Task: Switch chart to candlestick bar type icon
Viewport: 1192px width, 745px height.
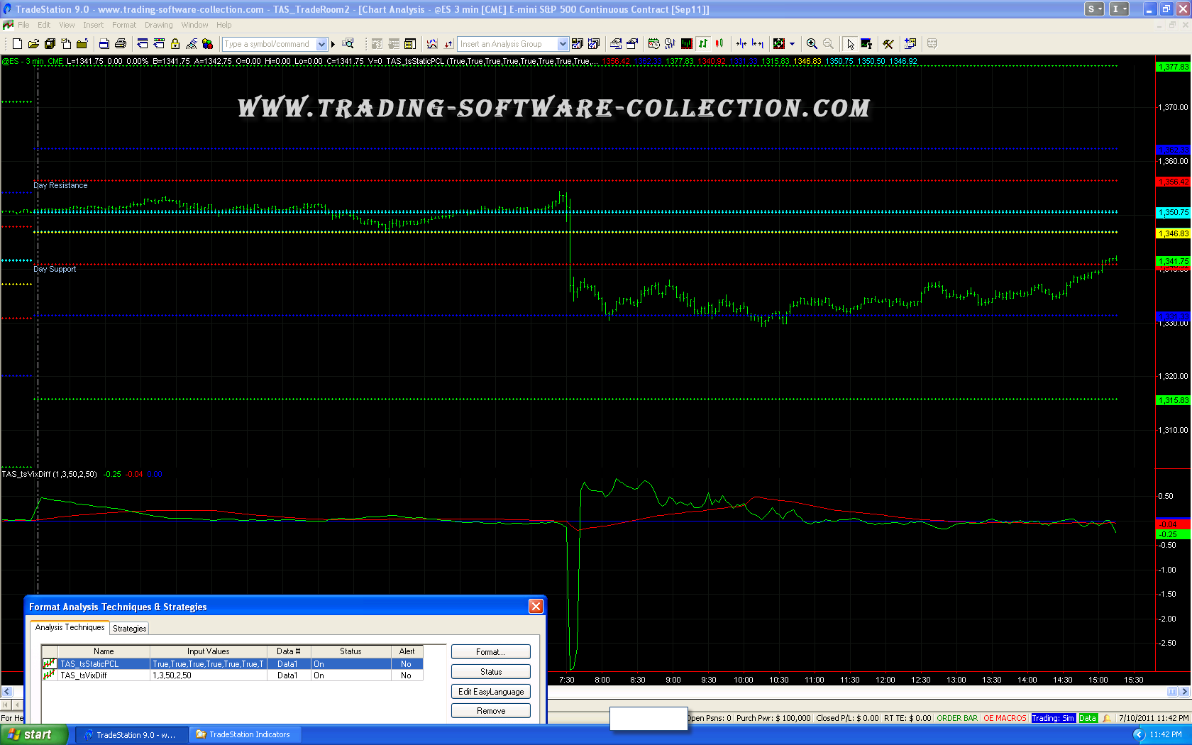Action: (x=719, y=44)
